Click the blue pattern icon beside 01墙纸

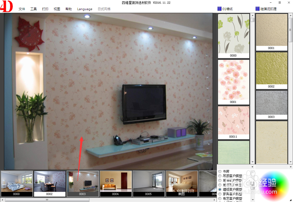click(x=219, y=9)
